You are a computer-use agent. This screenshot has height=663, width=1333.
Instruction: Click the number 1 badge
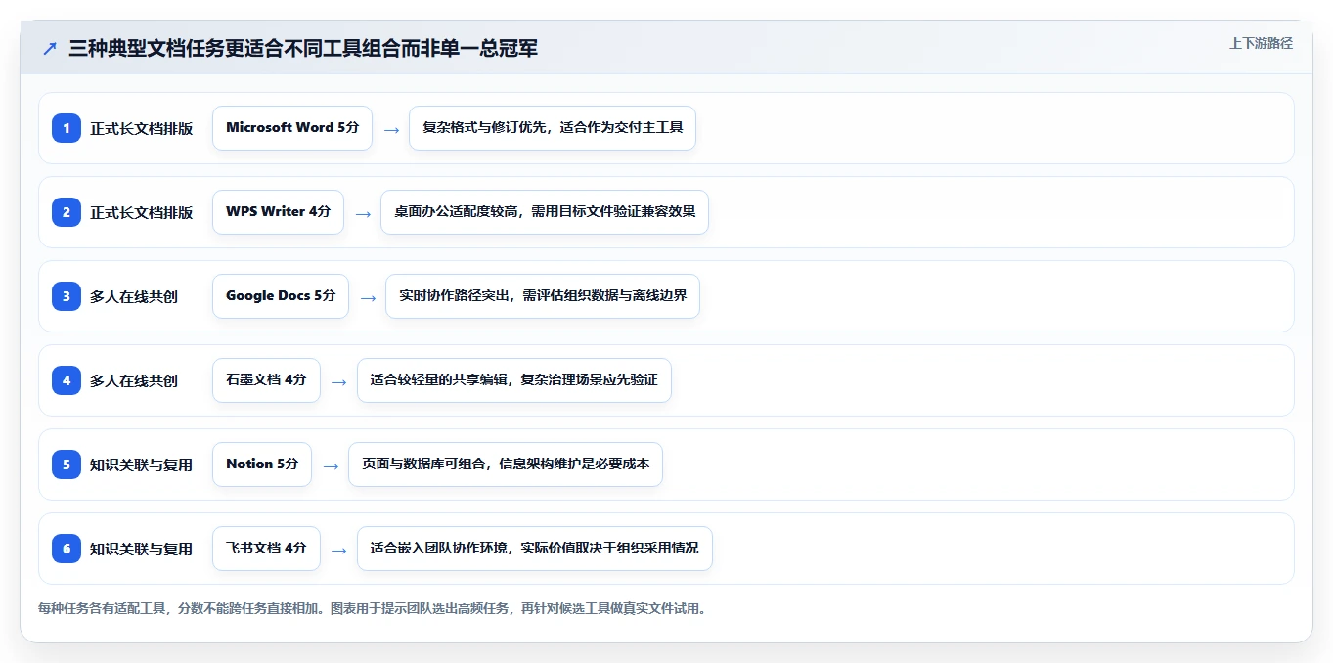click(67, 127)
